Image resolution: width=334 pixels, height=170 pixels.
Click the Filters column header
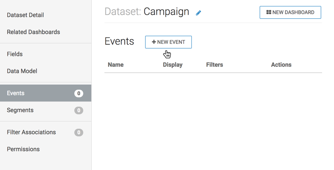(x=214, y=65)
